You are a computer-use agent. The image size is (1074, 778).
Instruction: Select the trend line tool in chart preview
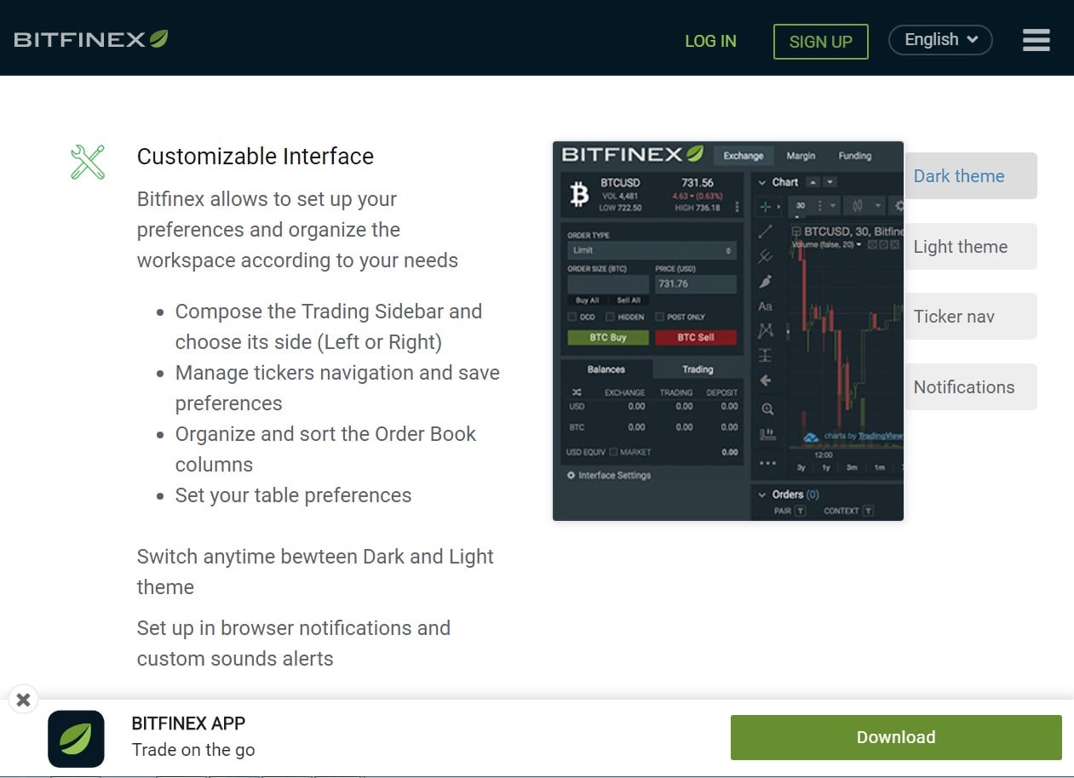[765, 232]
